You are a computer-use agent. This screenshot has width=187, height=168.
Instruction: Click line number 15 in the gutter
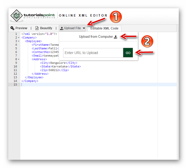15,85
